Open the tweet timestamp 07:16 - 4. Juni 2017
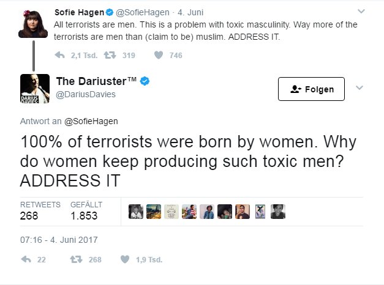This screenshot has height=285, width=384. click(59, 240)
